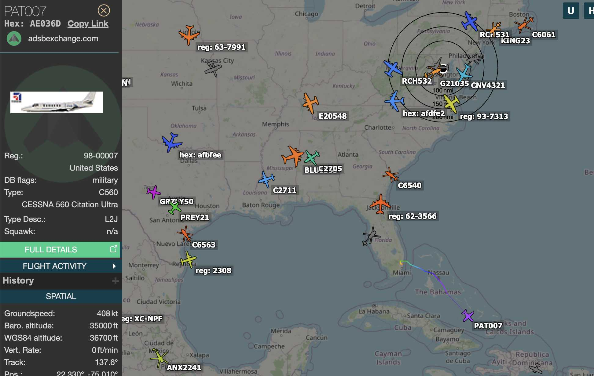Expand the FLIGHT ACTIVITY section
The width and height of the screenshot is (594, 376).
click(x=61, y=266)
